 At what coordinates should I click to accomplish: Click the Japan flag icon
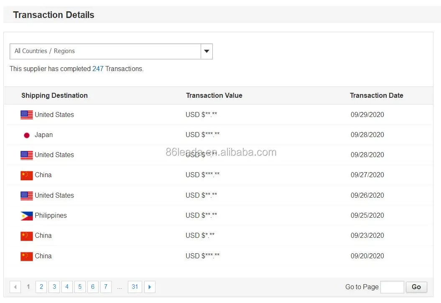pos(27,135)
